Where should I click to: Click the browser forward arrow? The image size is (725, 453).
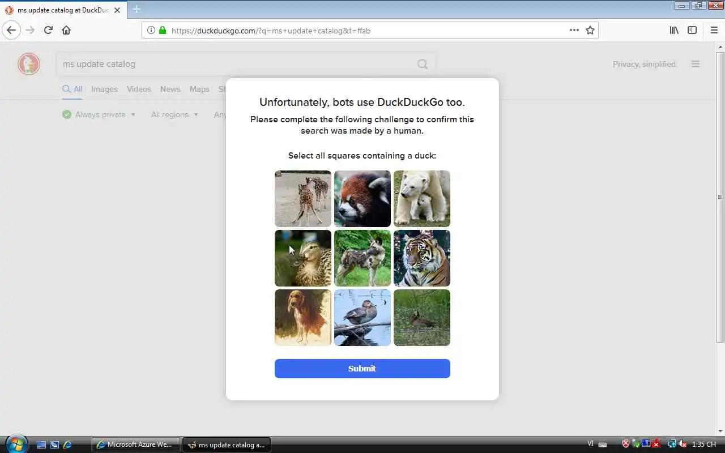pos(30,30)
